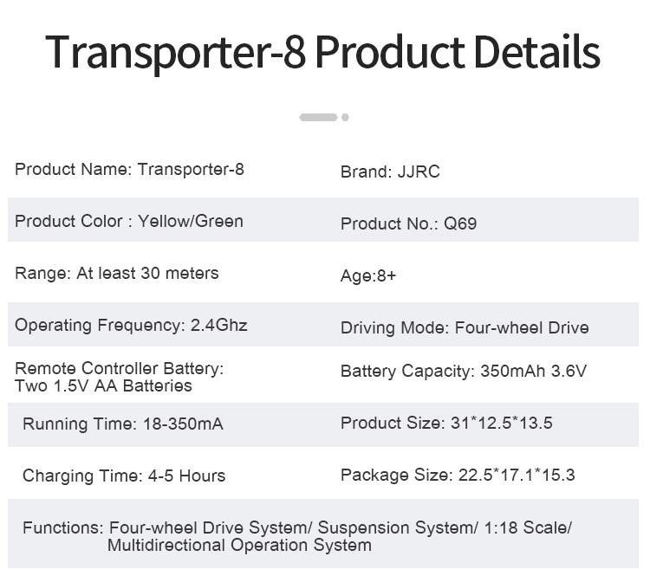Select the Transporter-8 Product Details heading
This screenshot has width=650, height=576.
323,52
